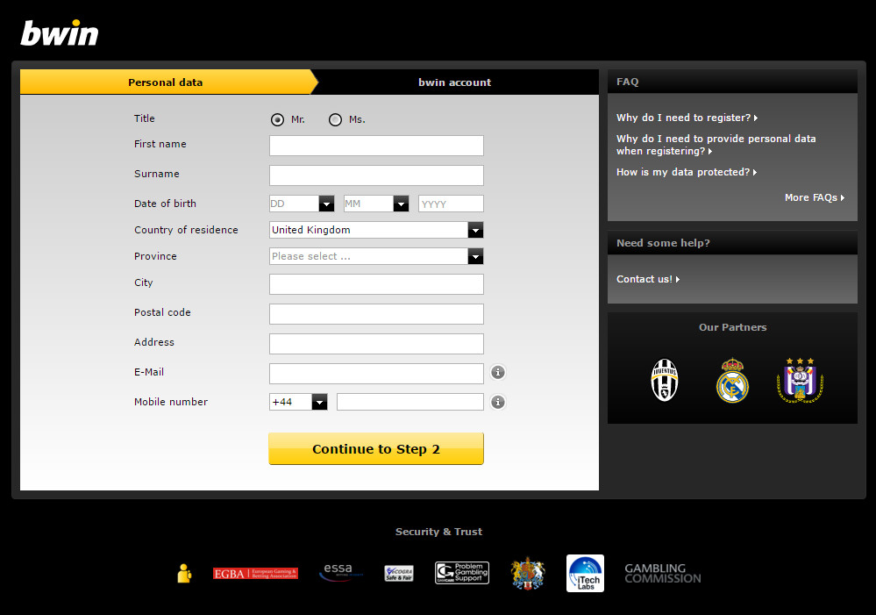This screenshot has height=615, width=876.
Task: Click the Gambling Commission logo
Action: point(663,574)
